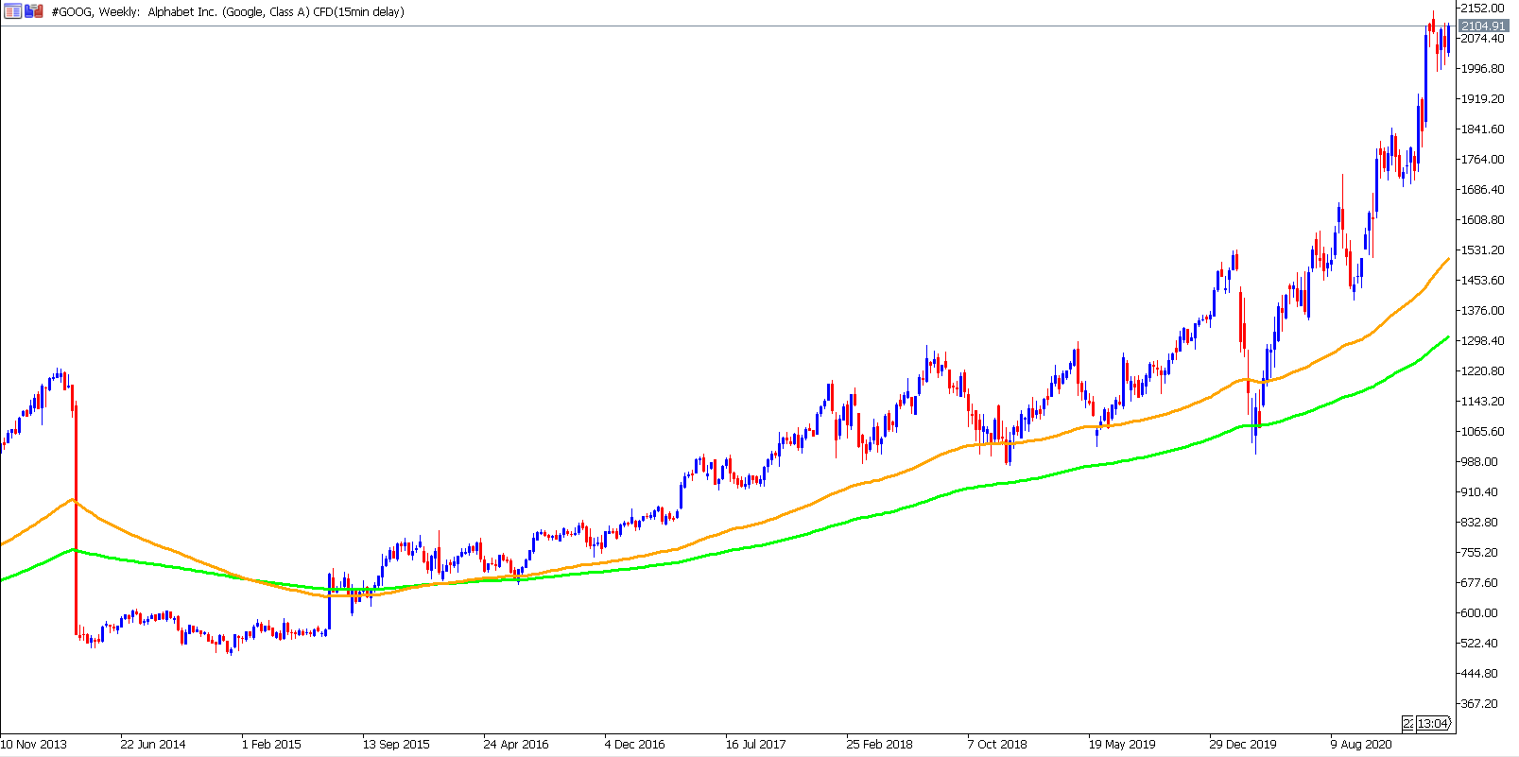Click the 367.20 price scale value
The width and height of the screenshot is (1519, 757).
[x=1479, y=703]
